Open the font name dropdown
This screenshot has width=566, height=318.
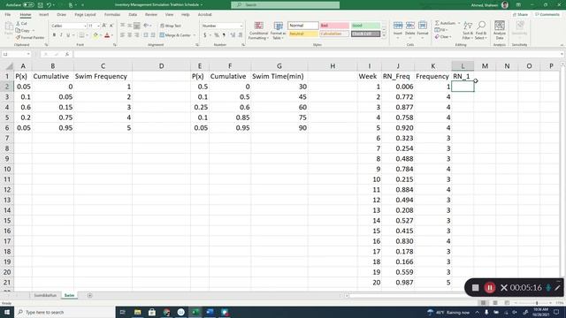(x=85, y=26)
